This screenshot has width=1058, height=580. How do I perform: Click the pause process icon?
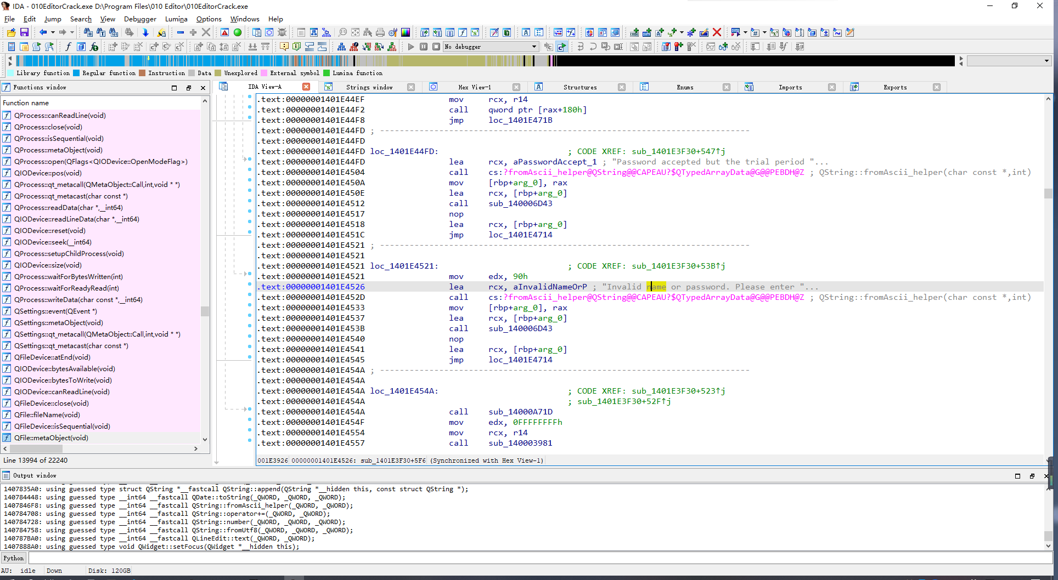click(x=424, y=47)
